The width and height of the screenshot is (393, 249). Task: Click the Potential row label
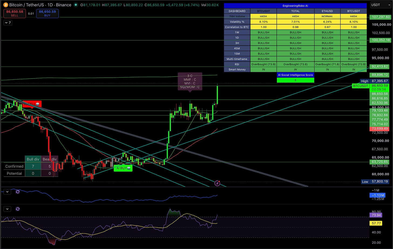point(14,173)
